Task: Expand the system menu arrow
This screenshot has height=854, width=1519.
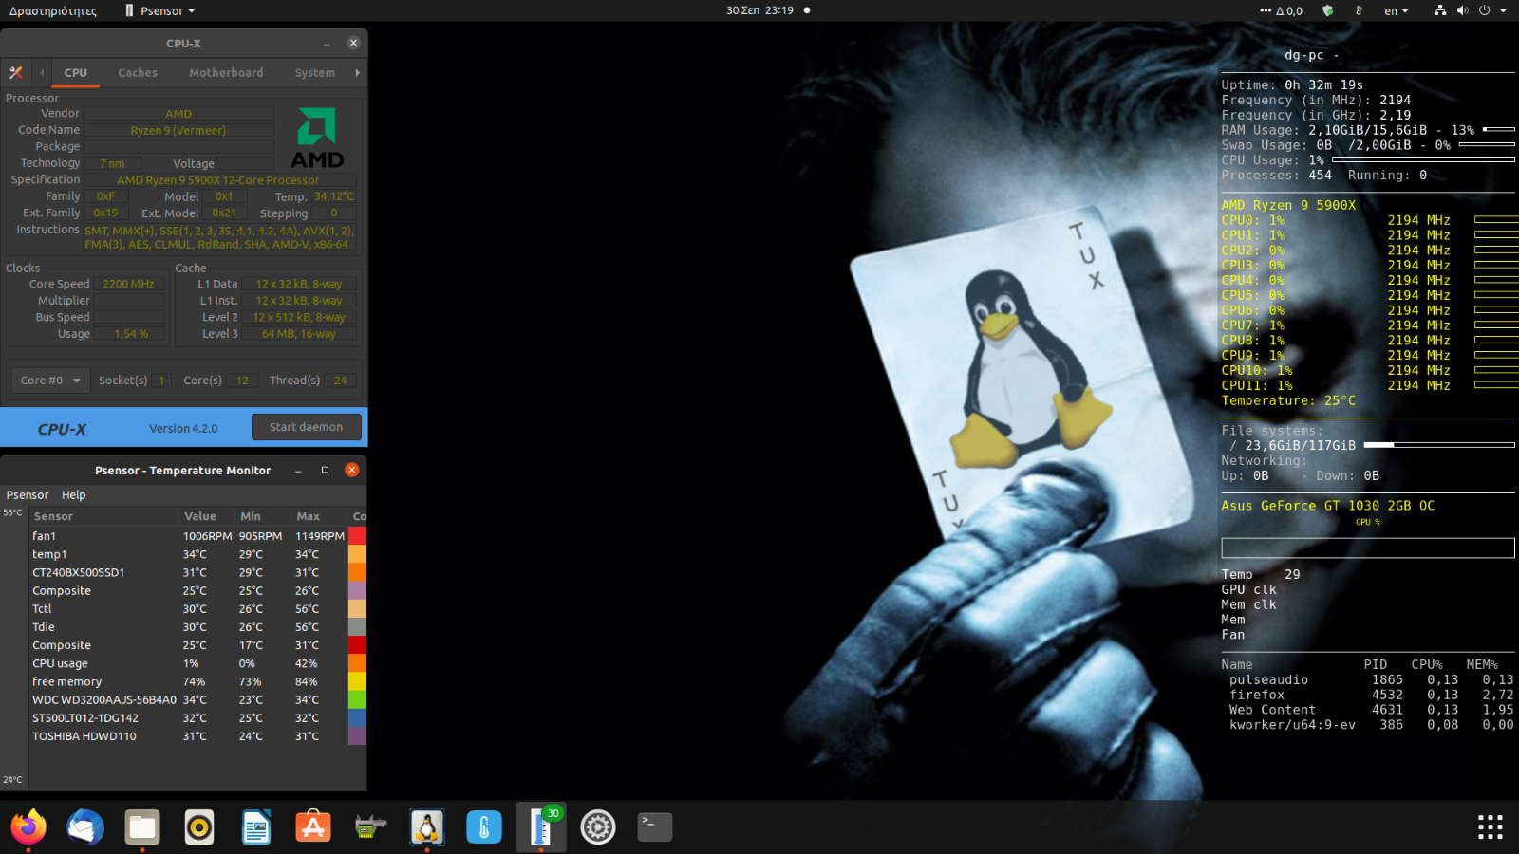Action: (x=1503, y=10)
